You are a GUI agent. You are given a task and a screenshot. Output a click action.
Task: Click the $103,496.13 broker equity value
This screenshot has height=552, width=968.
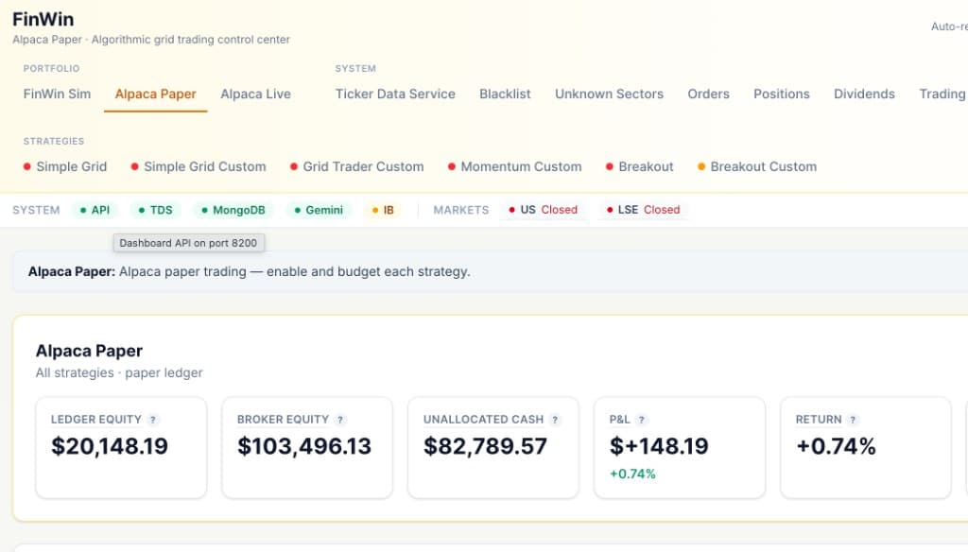pyautogui.click(x=304, y=446)
